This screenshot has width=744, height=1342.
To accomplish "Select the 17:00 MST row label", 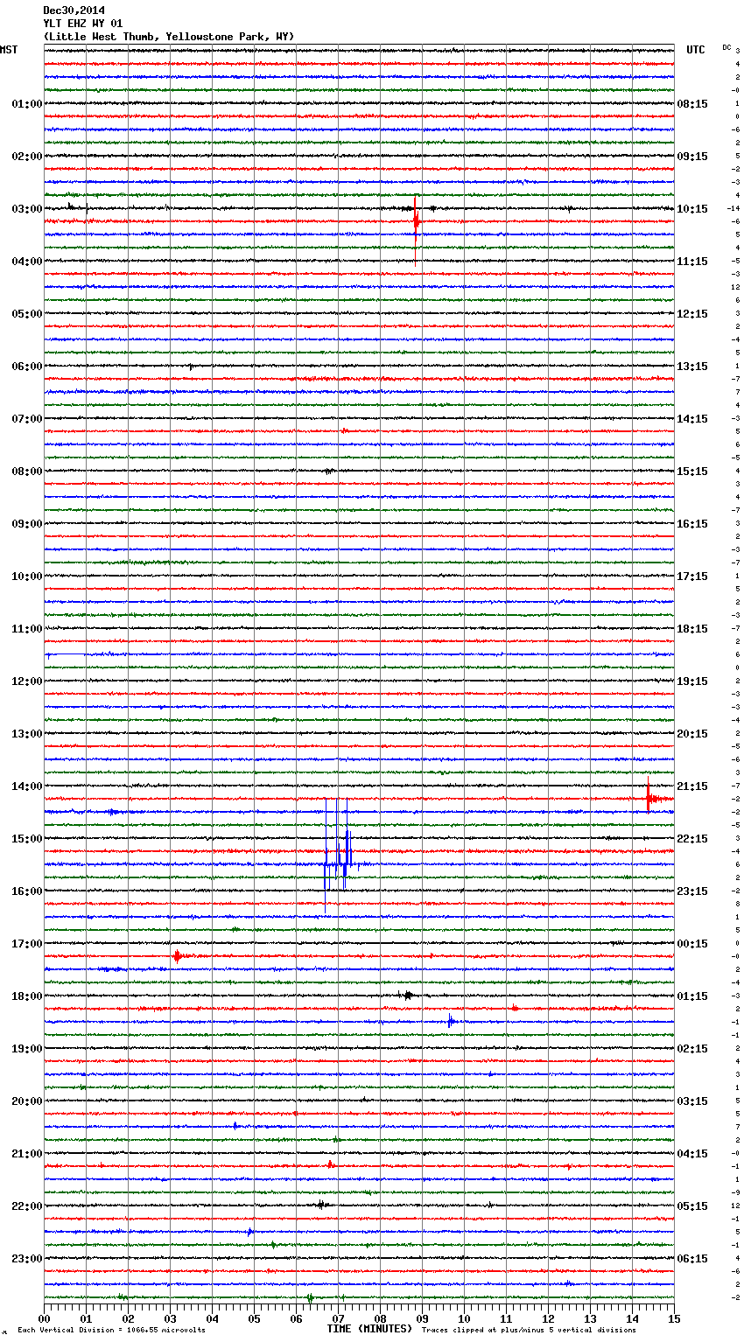I will click(27, 944).
